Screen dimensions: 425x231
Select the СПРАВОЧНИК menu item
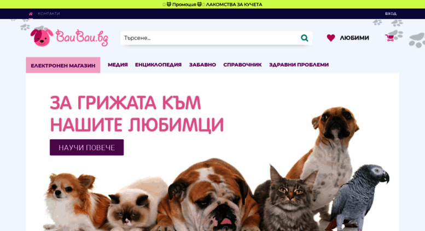242,65
